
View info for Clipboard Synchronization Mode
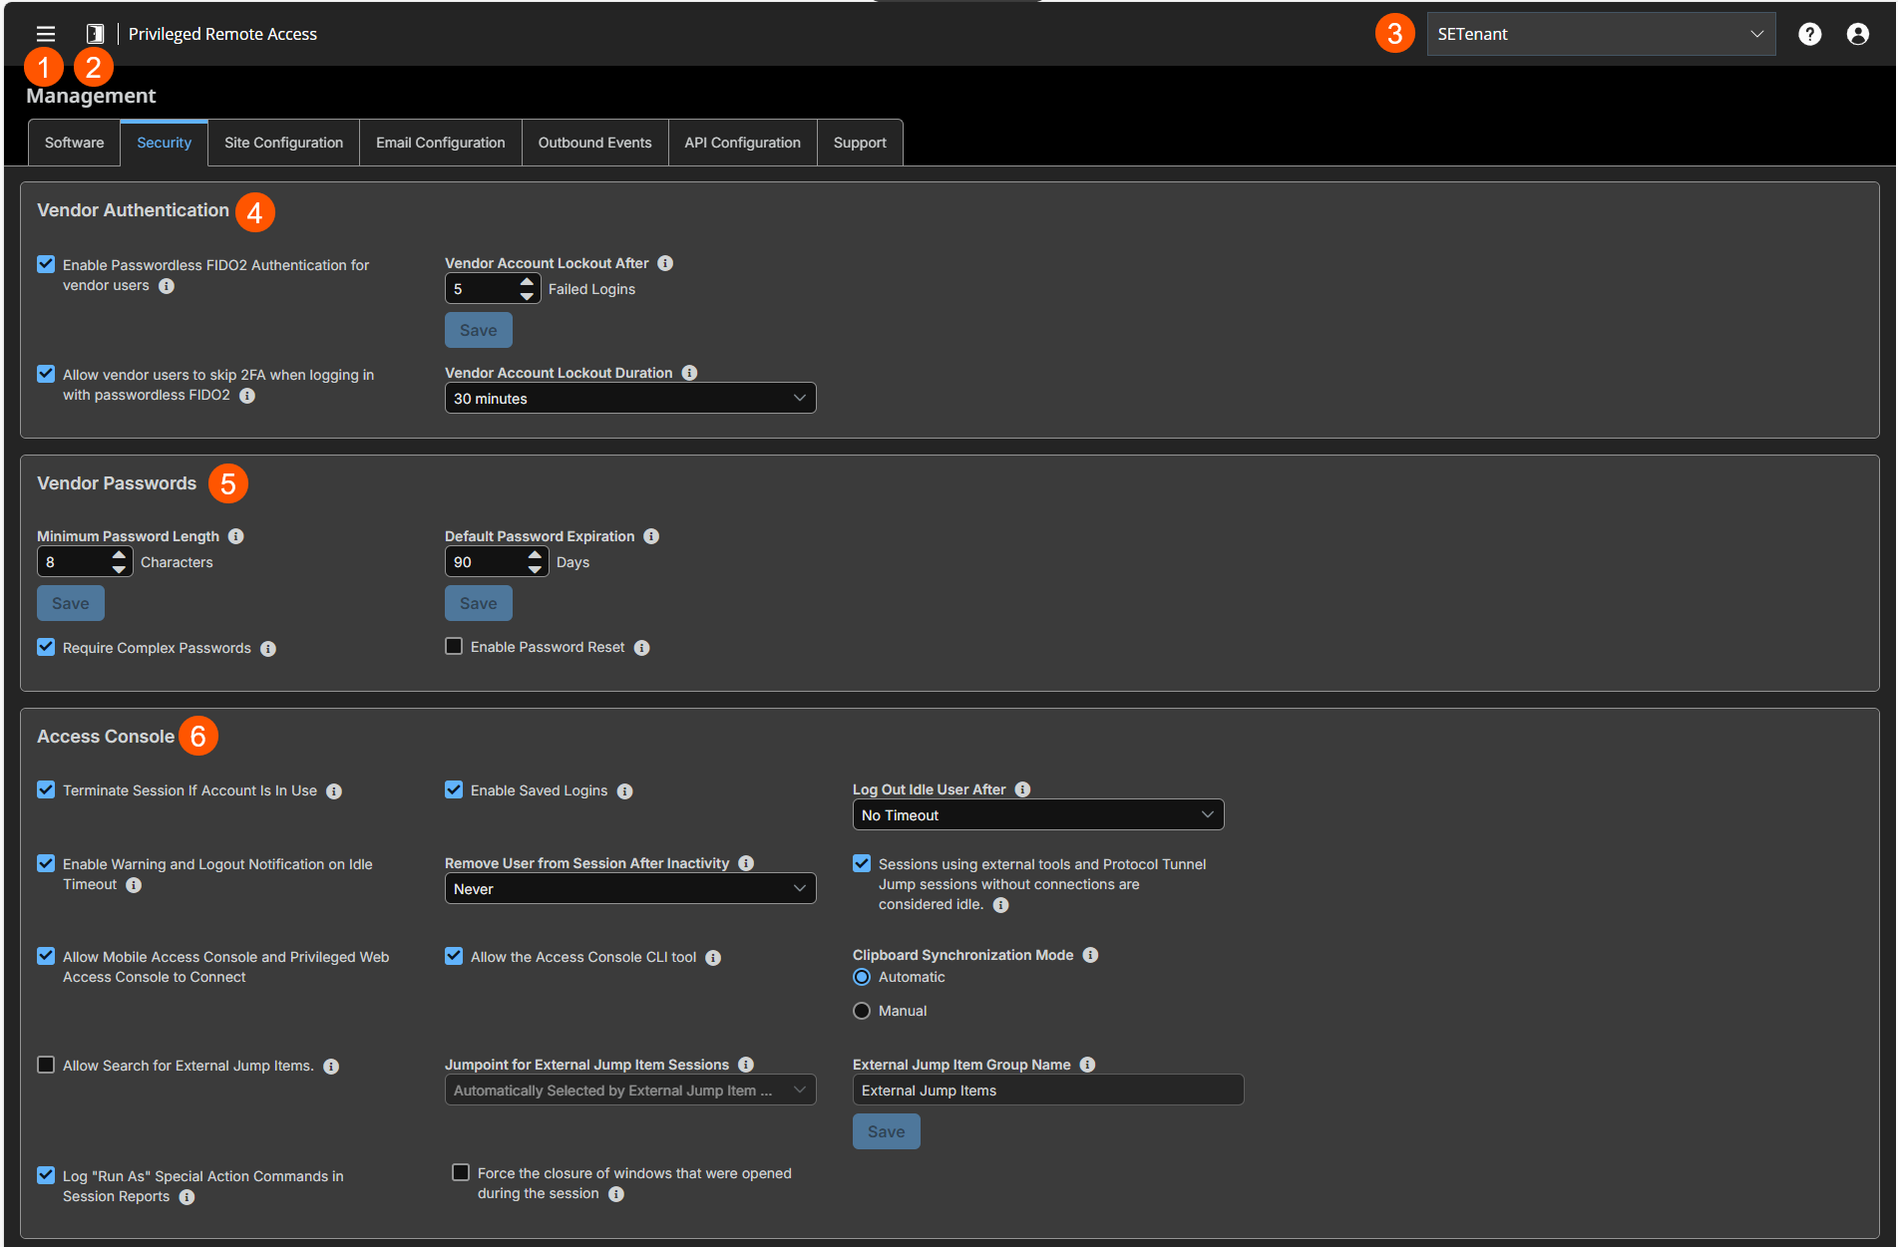pos(1090,955)
